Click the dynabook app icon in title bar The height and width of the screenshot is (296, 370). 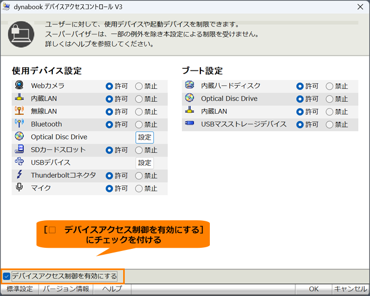(6, 7)
